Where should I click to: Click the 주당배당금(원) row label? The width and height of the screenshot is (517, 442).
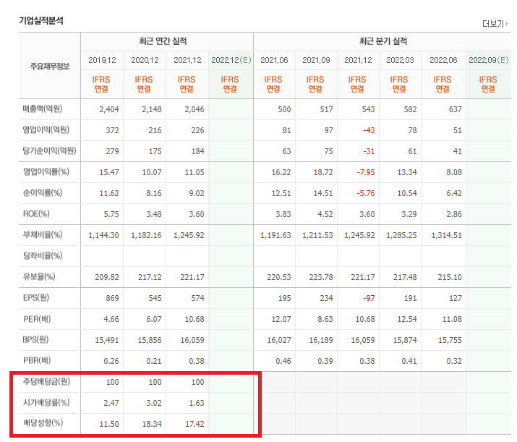(46, 381)
